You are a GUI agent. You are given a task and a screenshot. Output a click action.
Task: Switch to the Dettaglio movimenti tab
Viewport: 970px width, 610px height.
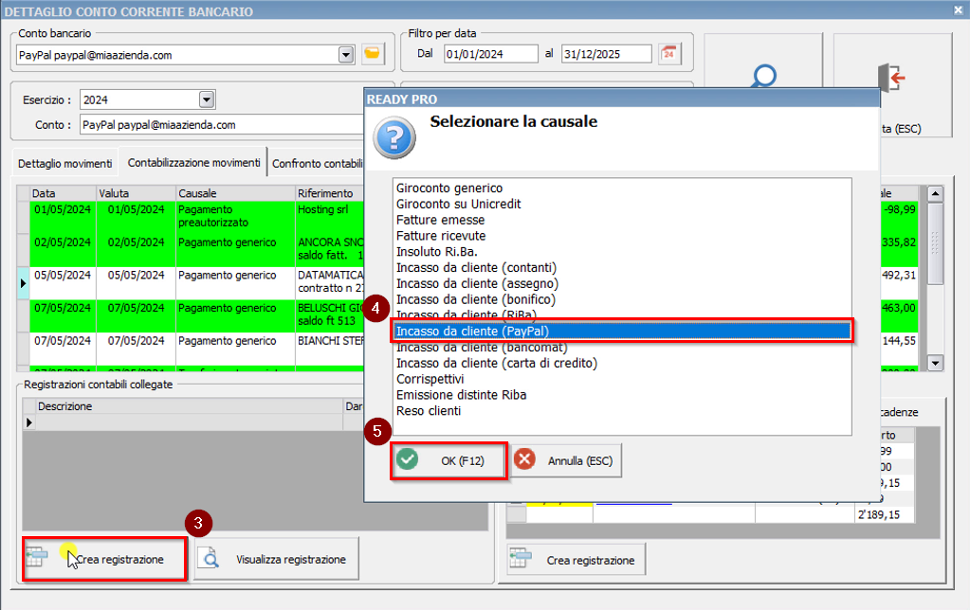pos(65,163)
